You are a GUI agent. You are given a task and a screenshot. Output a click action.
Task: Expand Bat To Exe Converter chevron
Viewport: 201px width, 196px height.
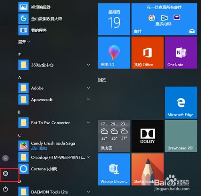click(88, 122)
